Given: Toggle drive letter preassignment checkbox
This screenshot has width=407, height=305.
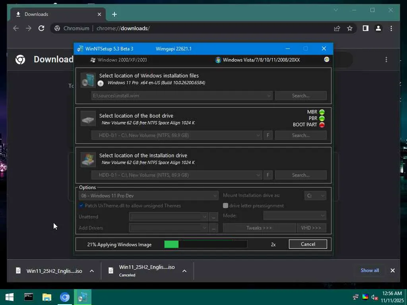Looking at the screenshot, I should click(x=225, y=206).
